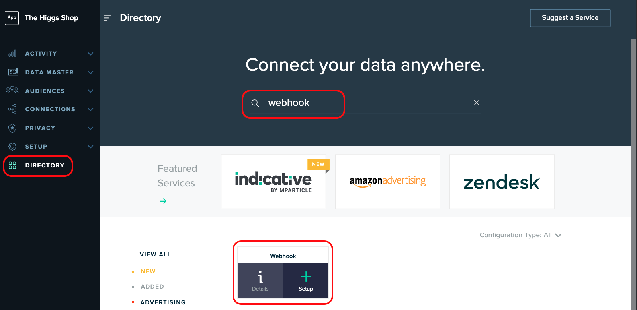Click the Webhook Setup plus button

click(306, 281)
